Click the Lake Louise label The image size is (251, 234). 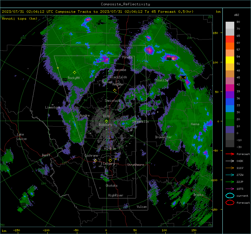[21, 137]
